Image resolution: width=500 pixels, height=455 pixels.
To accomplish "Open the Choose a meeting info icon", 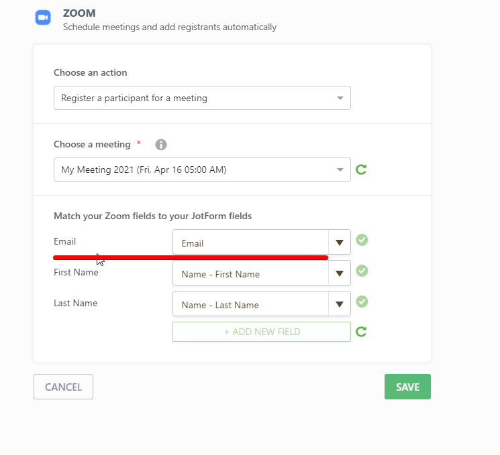I will (160, 145).
